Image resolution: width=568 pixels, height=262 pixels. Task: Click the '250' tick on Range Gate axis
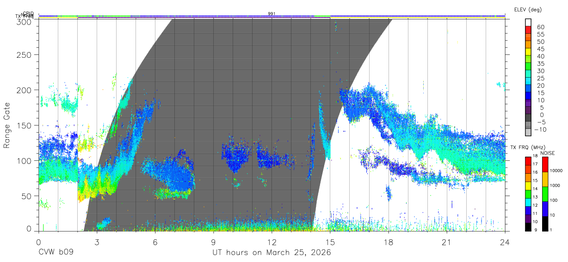[x=25, y=55]
